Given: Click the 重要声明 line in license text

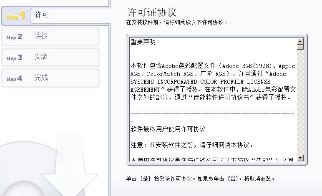Looking at the screenshot, I should tap(143, 42).
